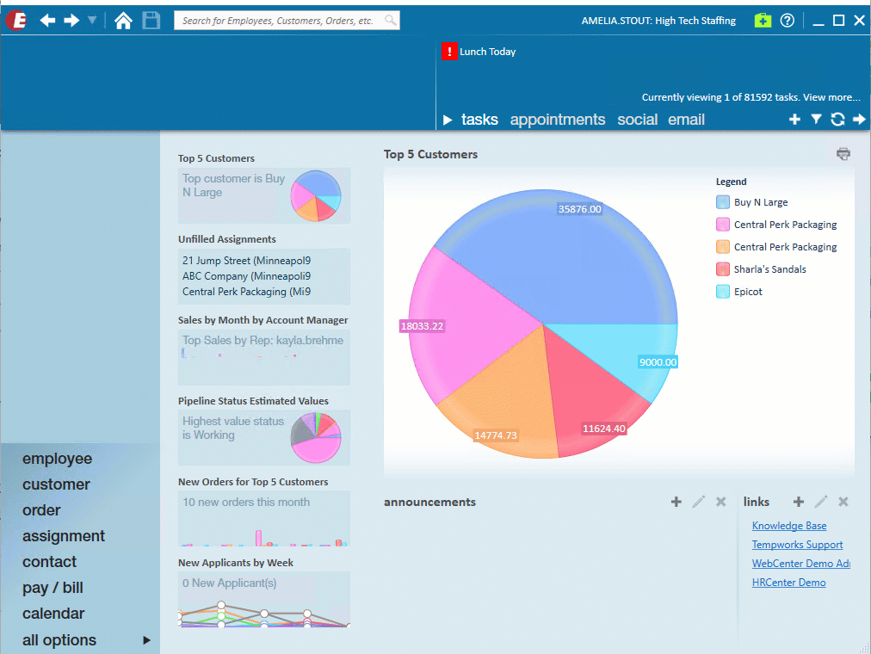Click View more tasks link

coord(831,97)
